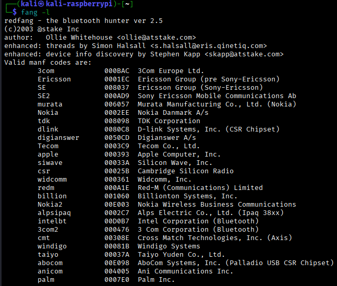
Task: Click the 'cmt' manufacturer name
Action: (44, 238)
